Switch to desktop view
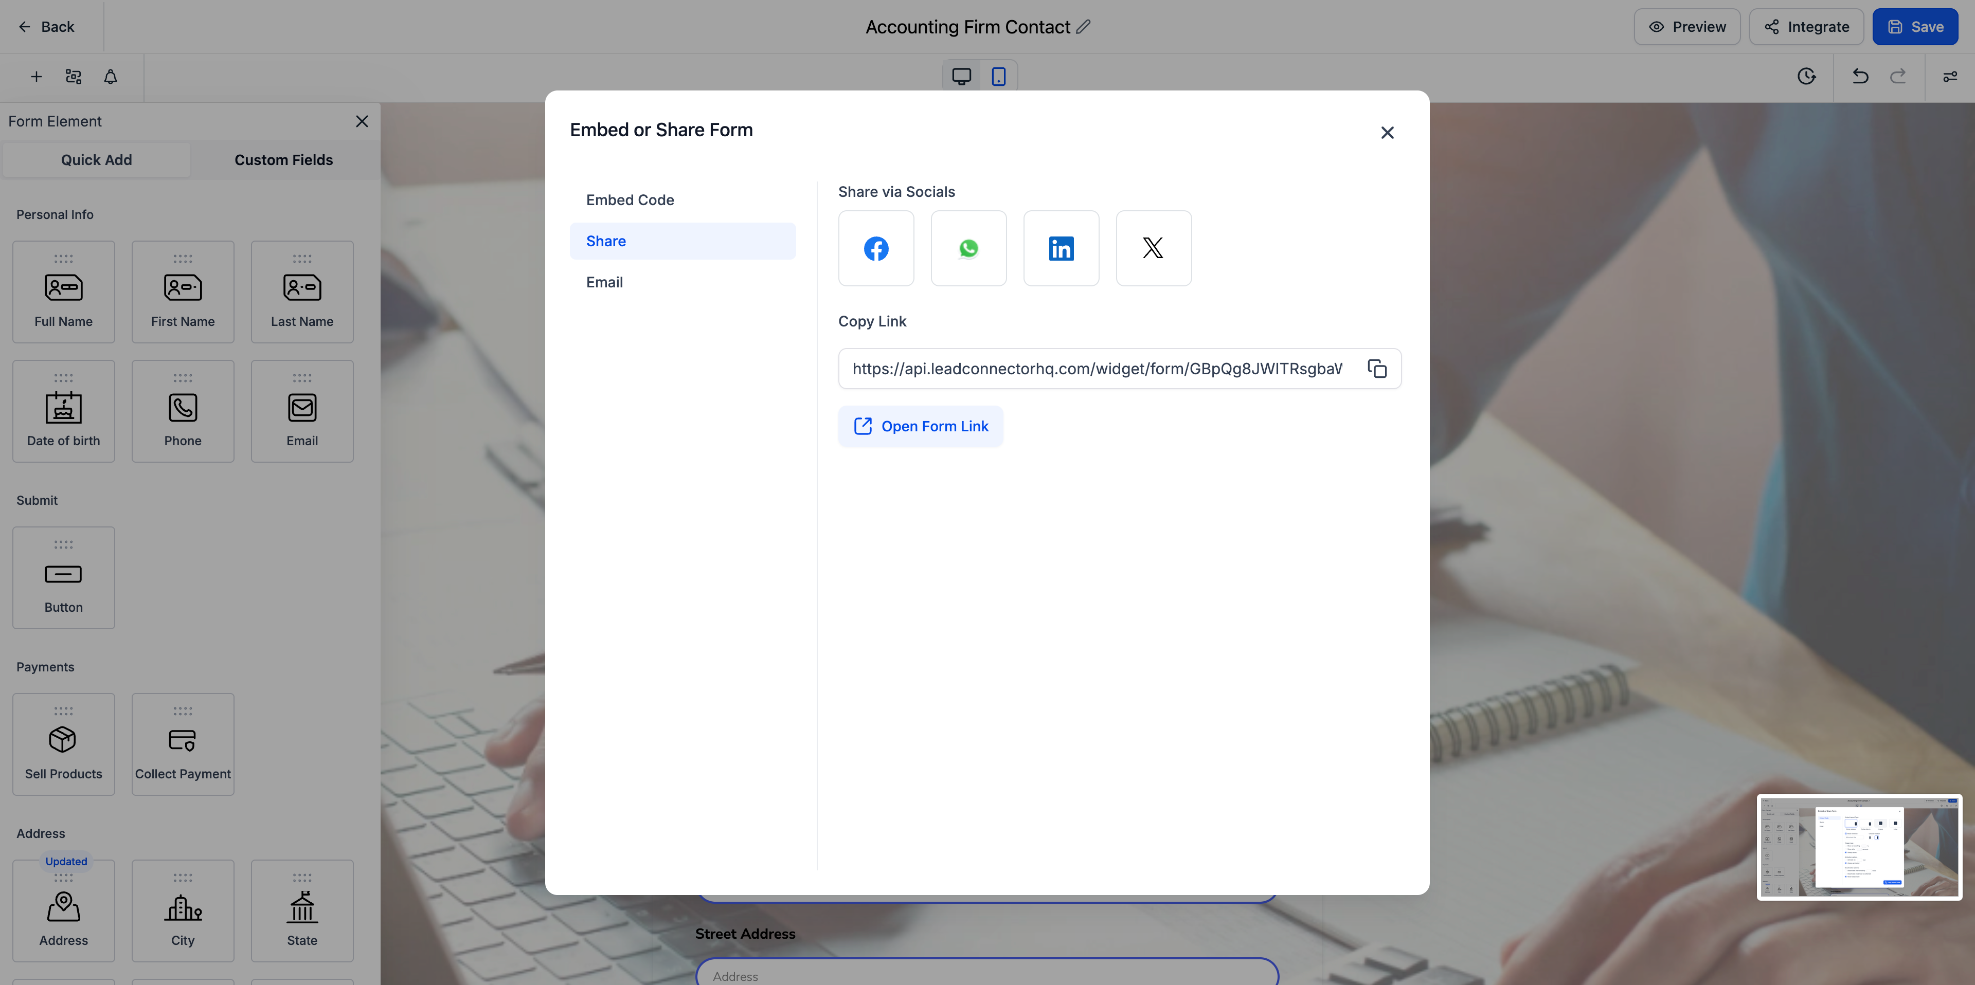The height and width of the screenshot is (985, 1975). (x=961, y=77)
